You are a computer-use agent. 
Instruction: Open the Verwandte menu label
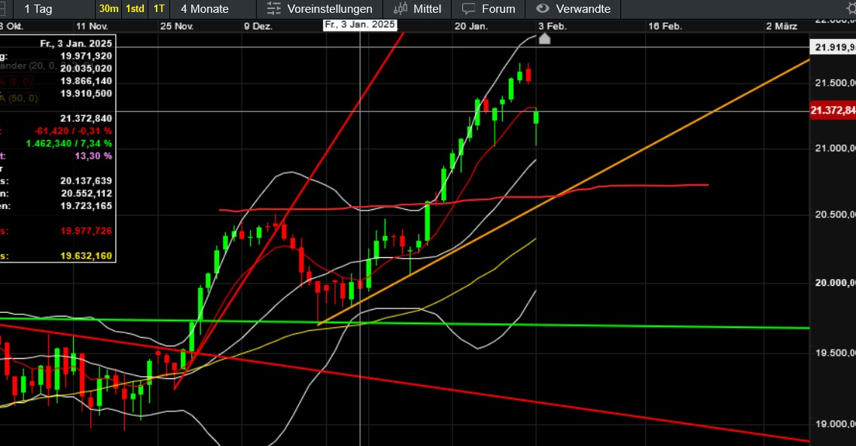click(583, 9)
